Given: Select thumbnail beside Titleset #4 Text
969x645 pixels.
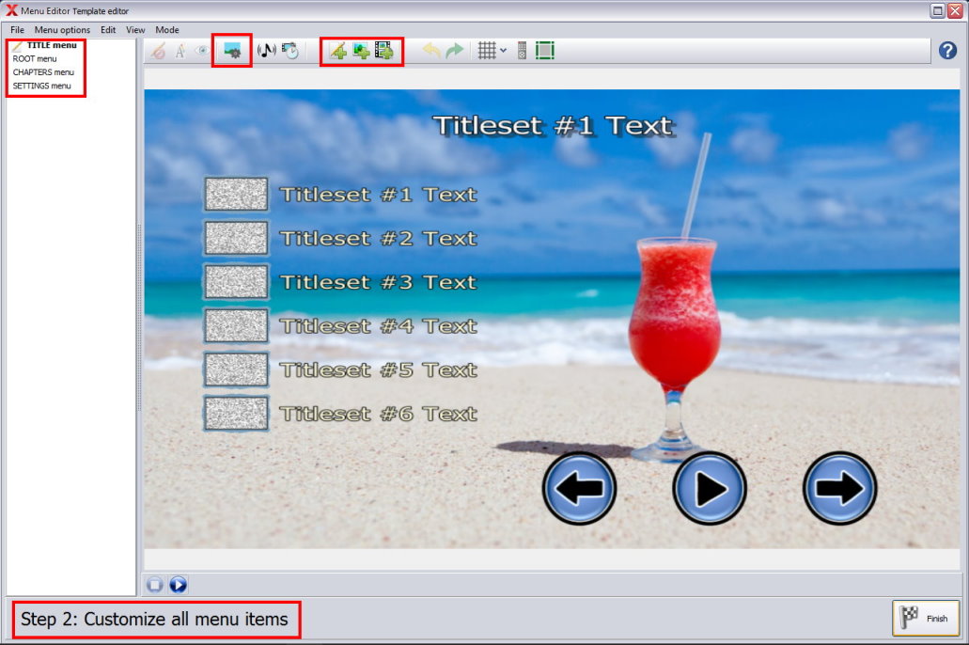Looking at the screenshot, I should [236, 326].
